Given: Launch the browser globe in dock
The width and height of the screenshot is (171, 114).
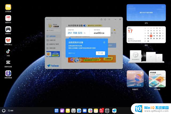Looking at the screenshot, I should 79,111.
